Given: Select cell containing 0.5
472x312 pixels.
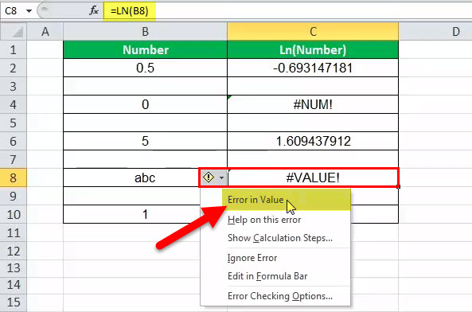Looking at the screenshot, I should coord(145,68).
